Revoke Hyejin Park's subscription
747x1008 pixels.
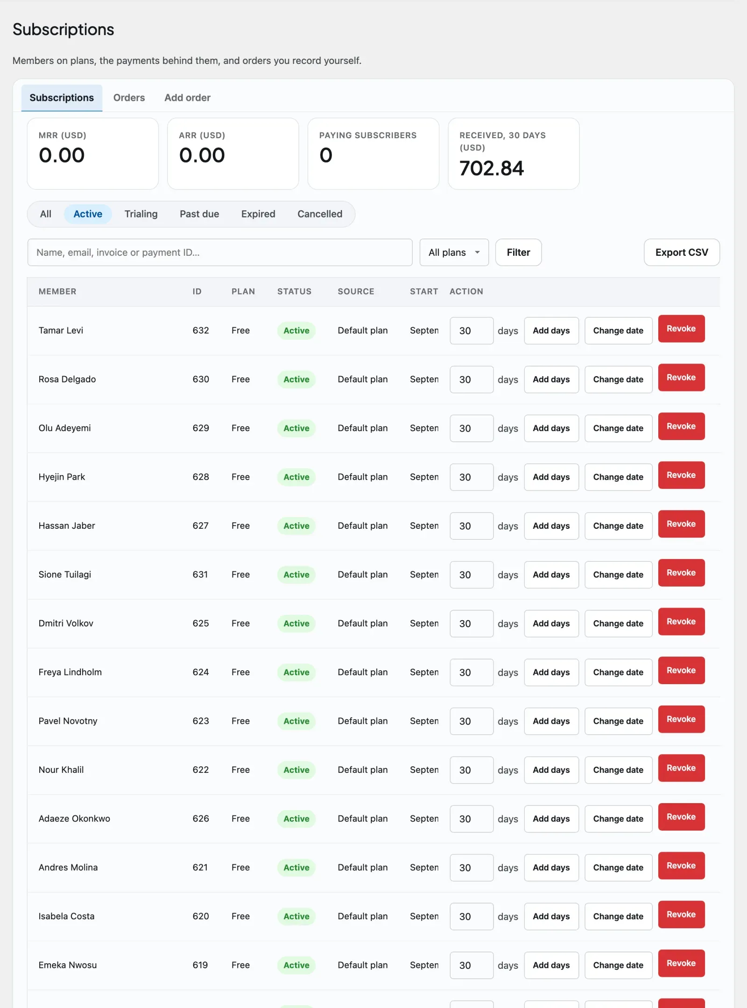681,475
